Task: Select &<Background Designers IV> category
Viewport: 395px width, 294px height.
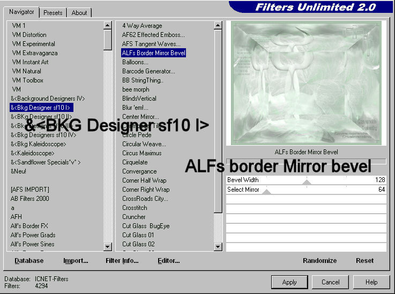Action: tap(48, 99)
